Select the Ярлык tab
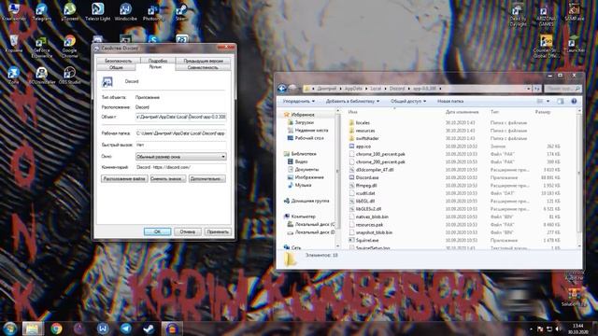Screen dimensions: 598x336 coord(155,66)
